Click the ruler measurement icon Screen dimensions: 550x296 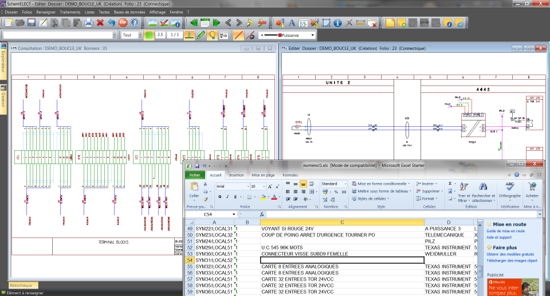point(360,23)
